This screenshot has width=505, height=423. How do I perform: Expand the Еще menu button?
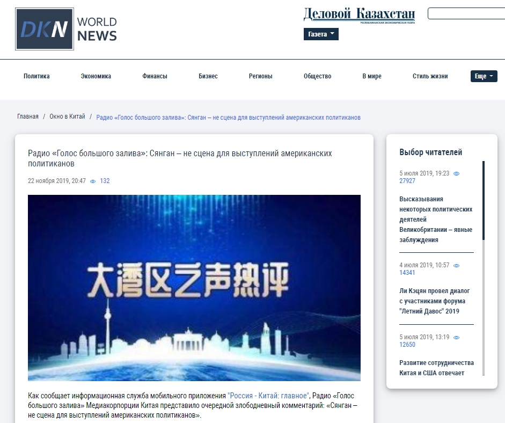coord(484,76)
